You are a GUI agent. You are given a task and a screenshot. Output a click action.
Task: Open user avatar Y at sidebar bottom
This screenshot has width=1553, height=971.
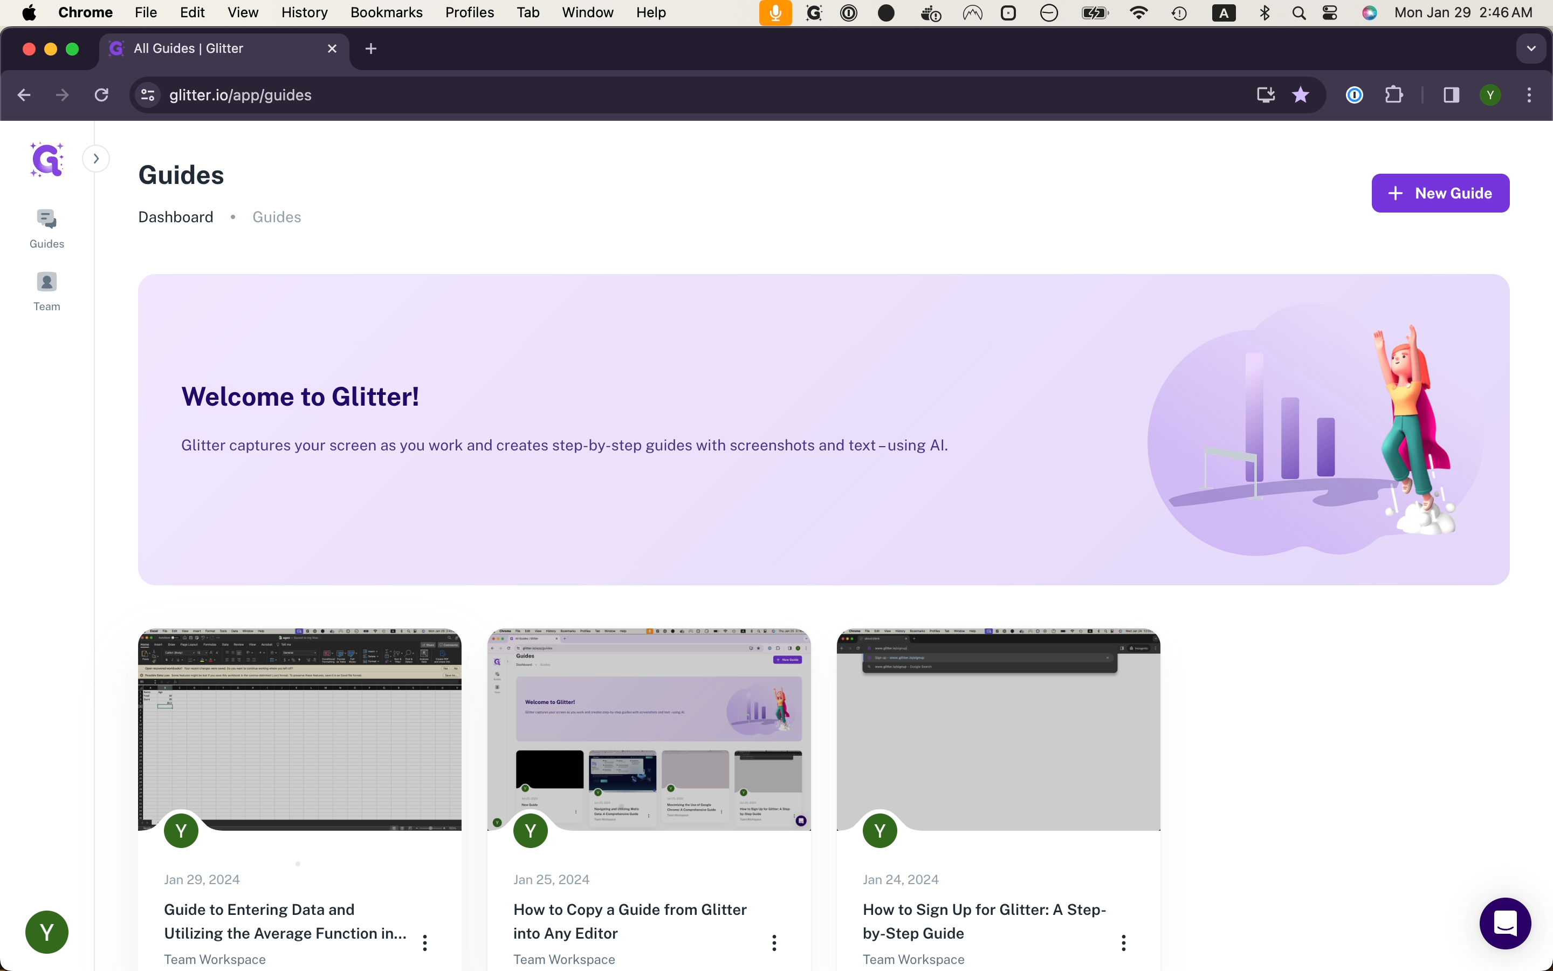47,932
